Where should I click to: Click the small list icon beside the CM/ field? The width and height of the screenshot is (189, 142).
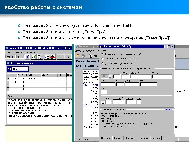111,77
